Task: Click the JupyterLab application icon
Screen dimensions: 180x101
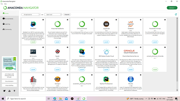Action: 106,24
